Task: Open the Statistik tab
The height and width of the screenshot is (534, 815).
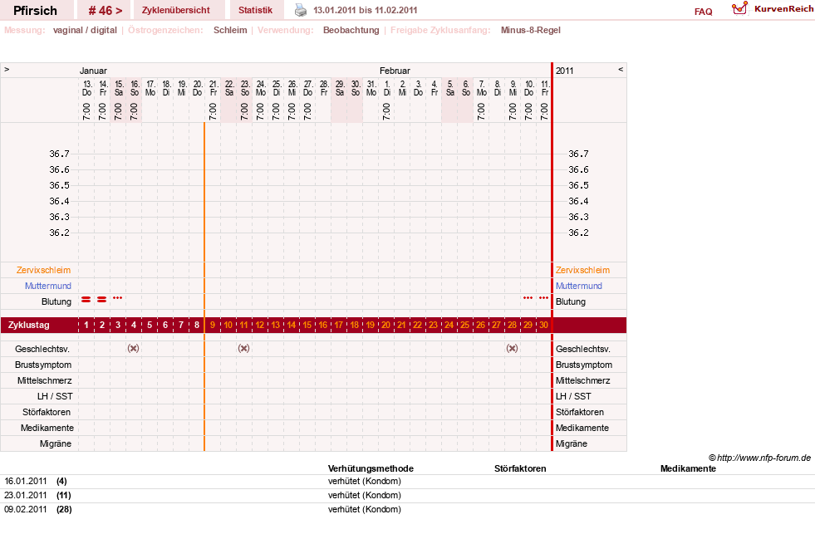Action: tap(255, 10)
